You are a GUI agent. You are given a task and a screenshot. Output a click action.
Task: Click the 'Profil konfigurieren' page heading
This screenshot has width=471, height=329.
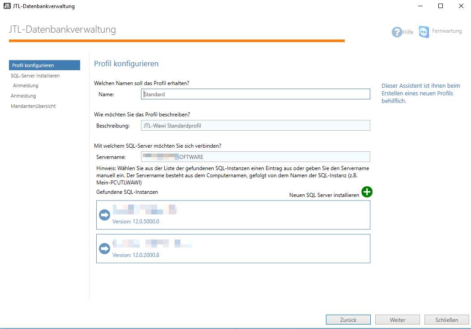126,64
